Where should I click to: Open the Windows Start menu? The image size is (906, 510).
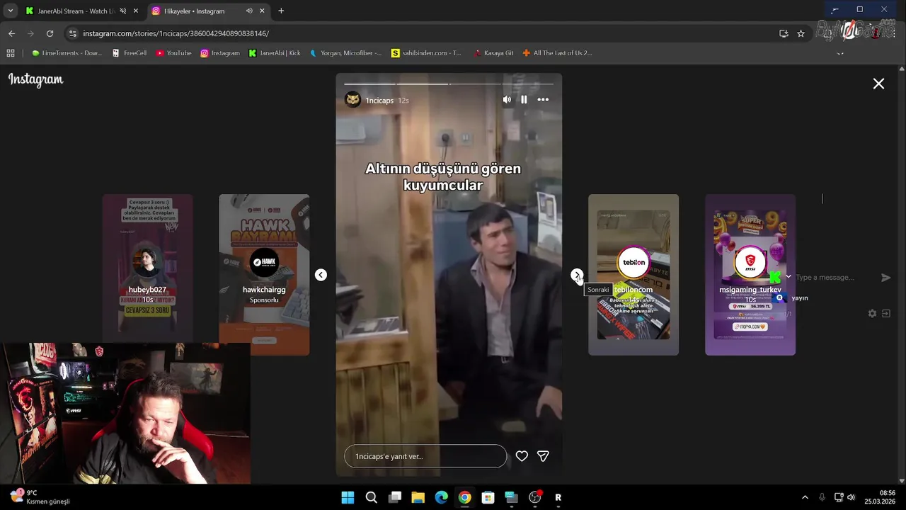tap(348, 497)
